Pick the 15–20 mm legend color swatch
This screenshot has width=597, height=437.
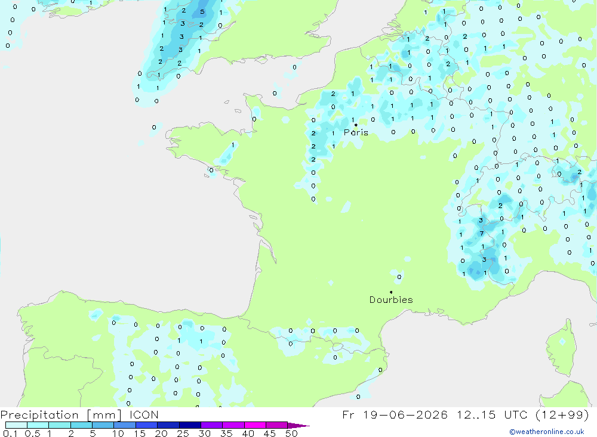click(x=146, y=425)
